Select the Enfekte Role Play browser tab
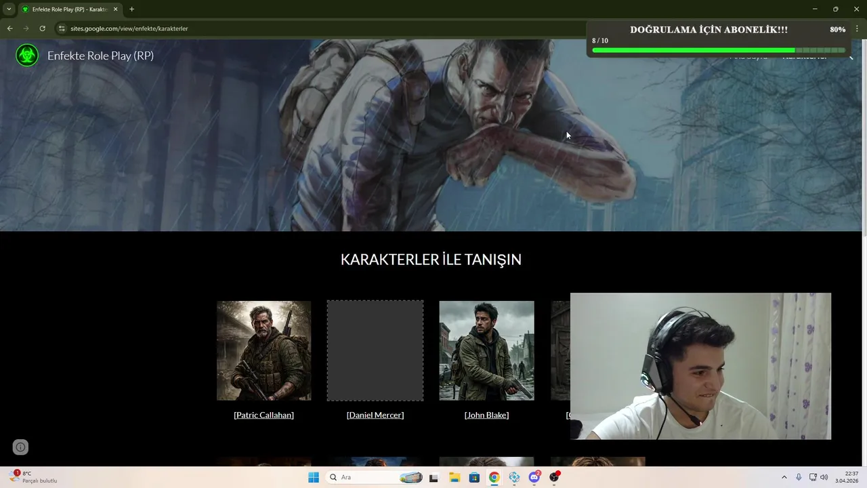 [69, 9]
